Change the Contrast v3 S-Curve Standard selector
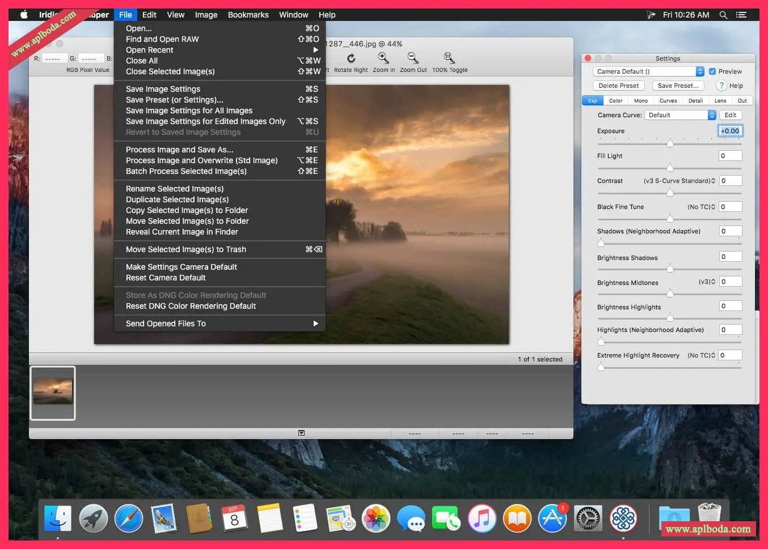Image resolution: width=768 pixels, height=549 pixels. click(x=680, y=181)
